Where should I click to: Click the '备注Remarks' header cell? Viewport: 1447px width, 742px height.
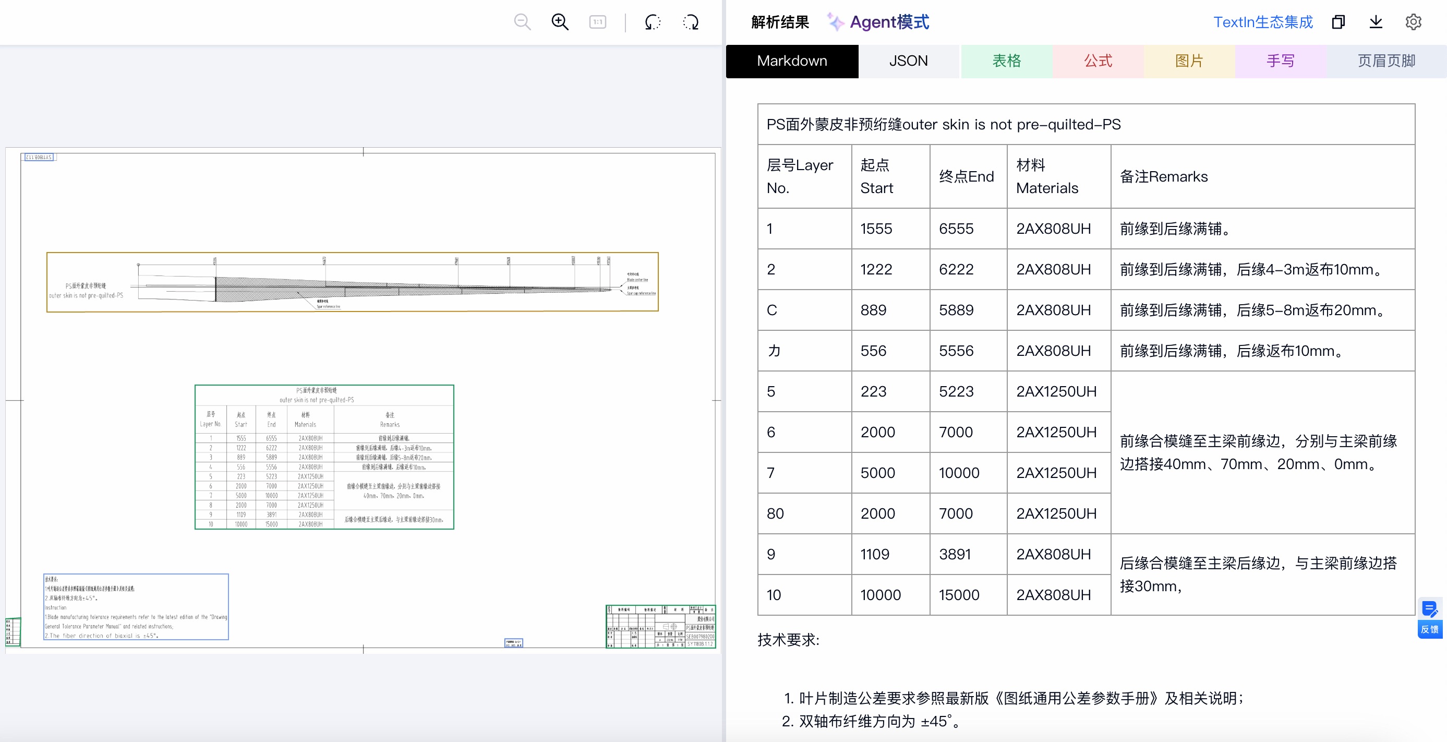click(1263, 176)
